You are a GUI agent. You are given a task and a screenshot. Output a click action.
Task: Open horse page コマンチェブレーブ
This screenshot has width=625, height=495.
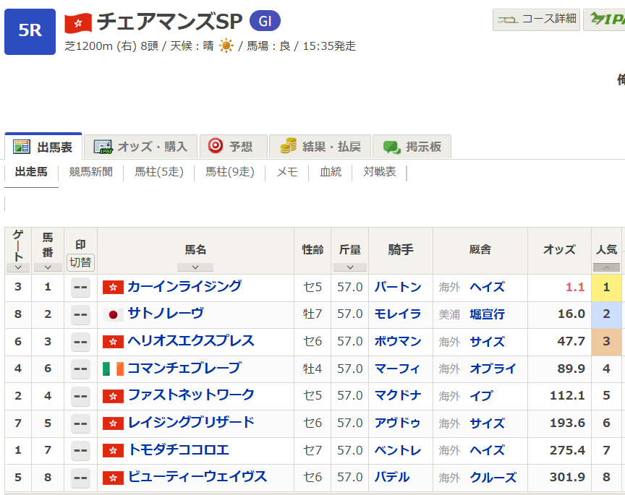coord(184,368)
